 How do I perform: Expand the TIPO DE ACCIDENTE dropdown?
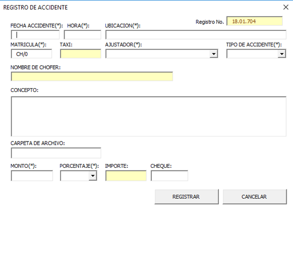[x=282, y=54]
